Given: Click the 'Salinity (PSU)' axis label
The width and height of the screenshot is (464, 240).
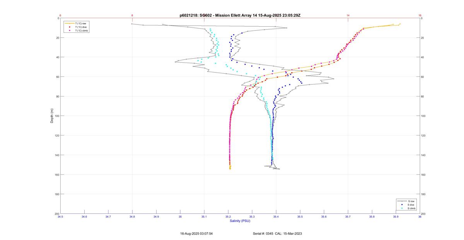Looking at the screenshot, I should pos(240,221).
